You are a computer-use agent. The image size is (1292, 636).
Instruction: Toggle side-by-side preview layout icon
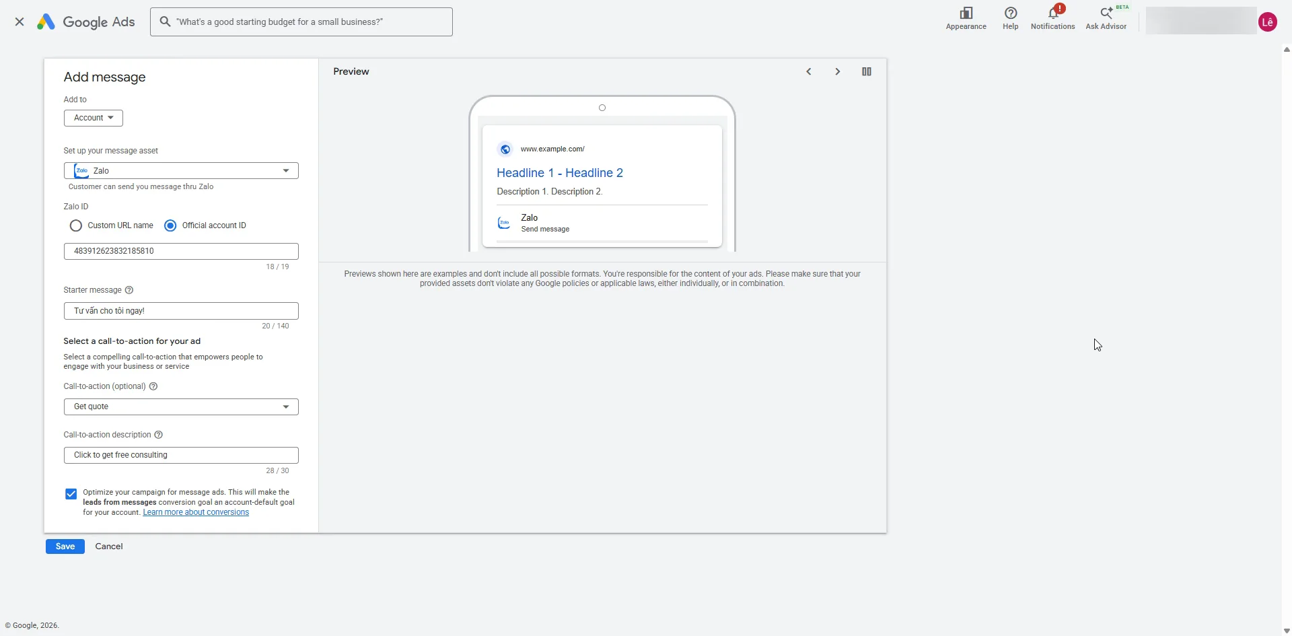pyautogui.click(x=867, y=71)
